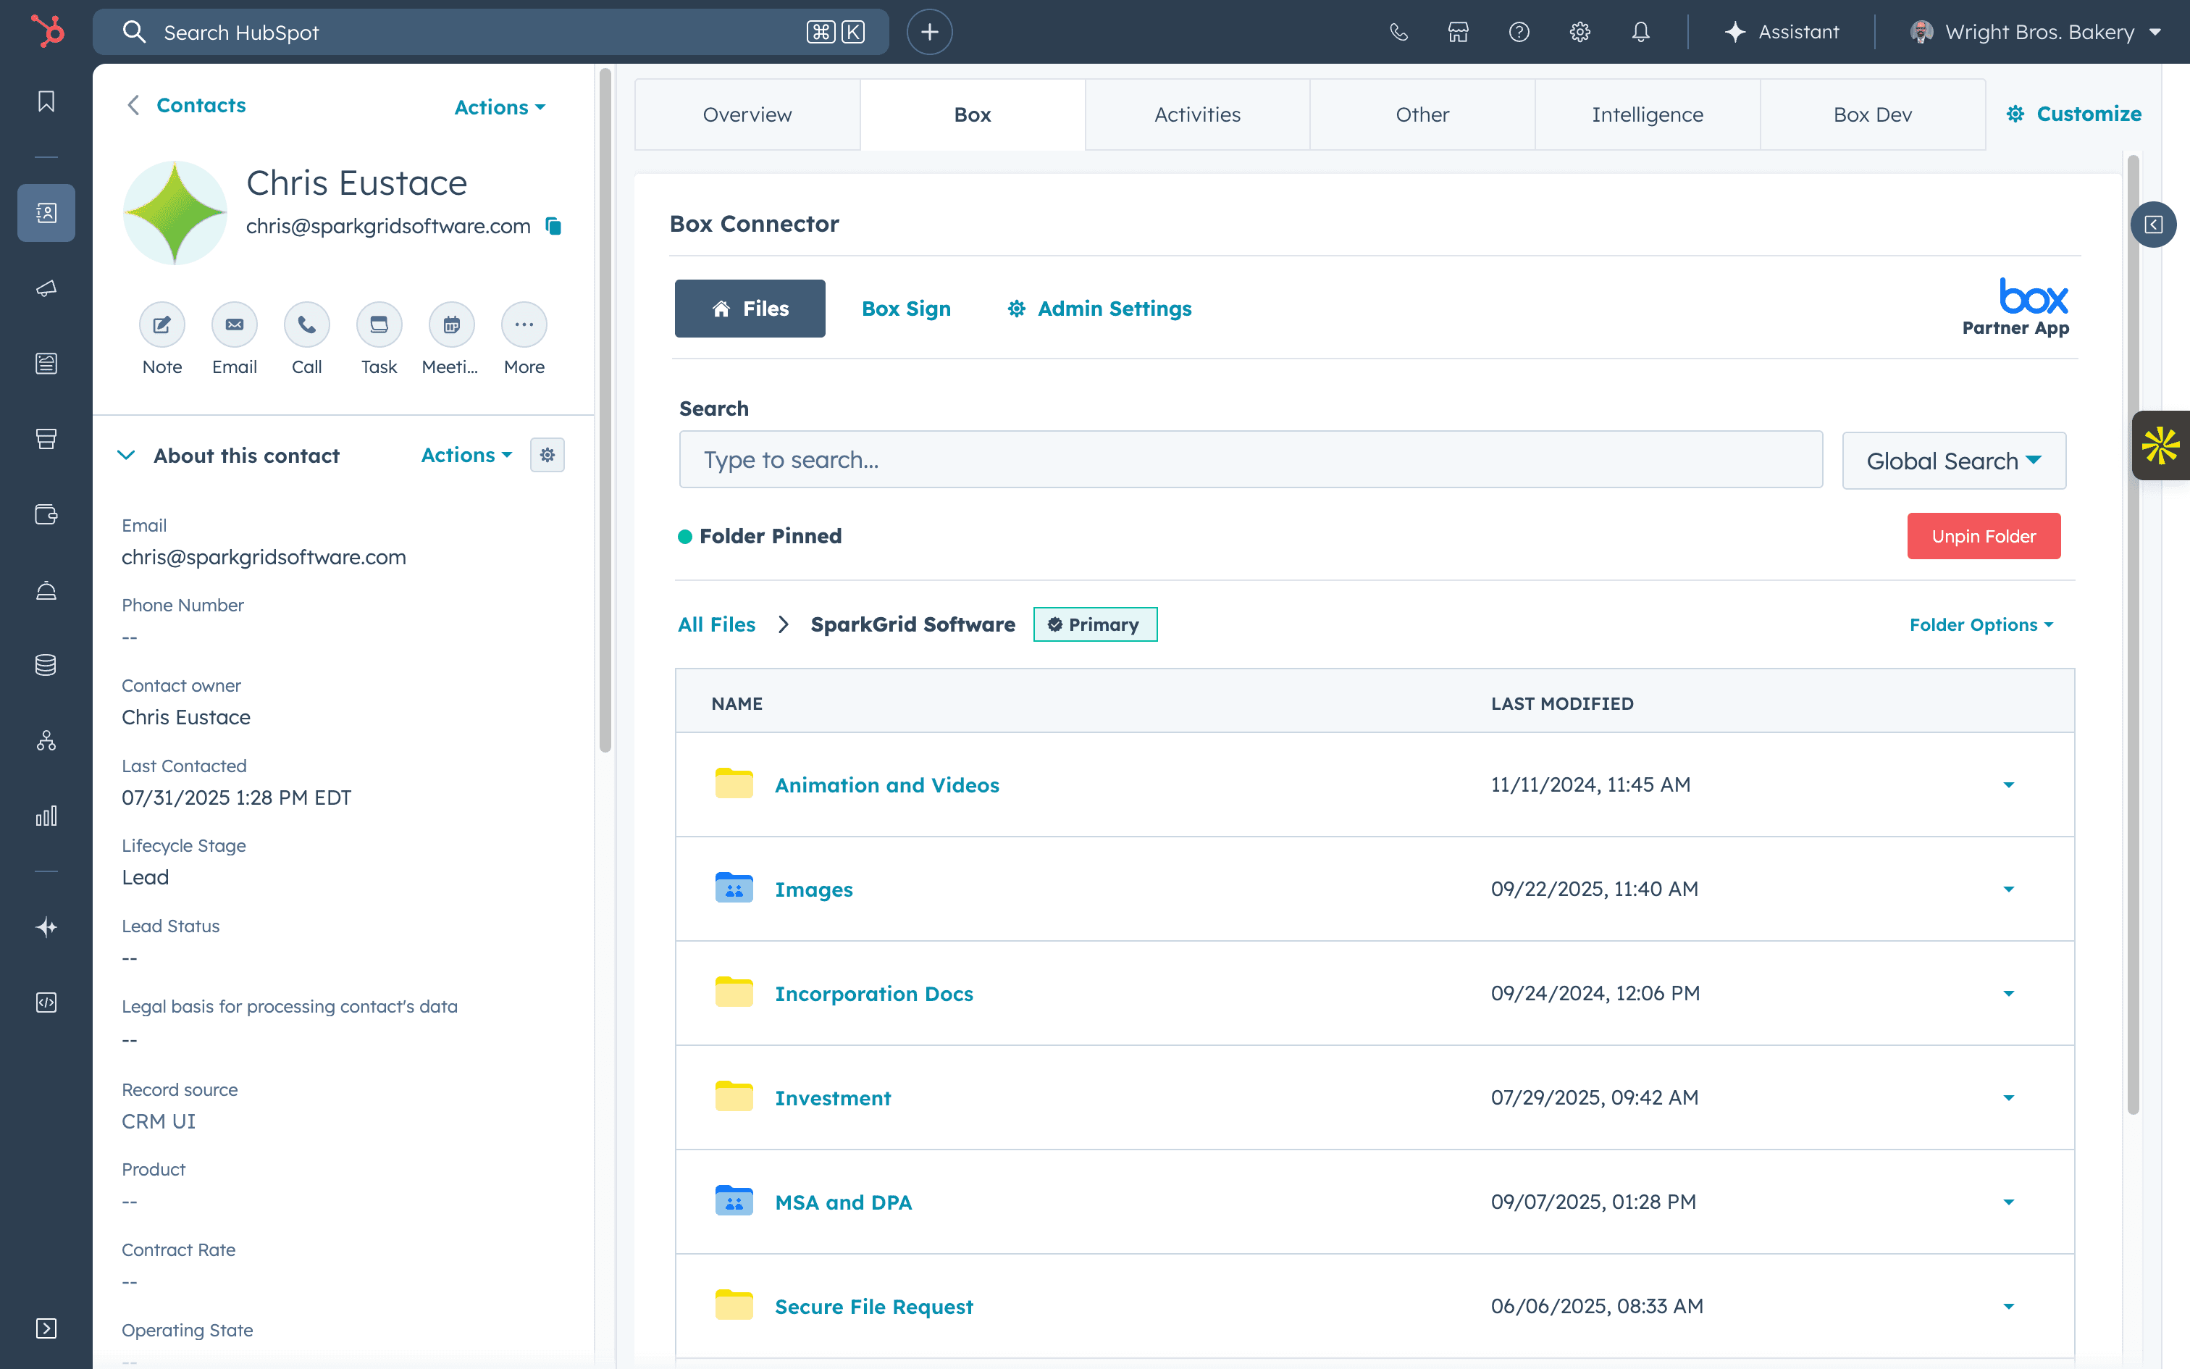Expand options for Images folder row
2190x1369 pixels.
tap(2008, 889)
